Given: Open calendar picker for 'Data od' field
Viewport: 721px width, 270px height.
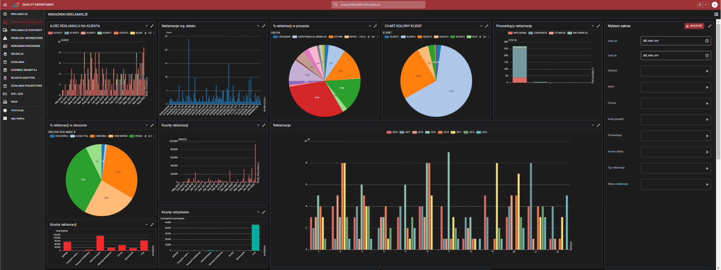Looking at the screenshot, I should point(707,41).
